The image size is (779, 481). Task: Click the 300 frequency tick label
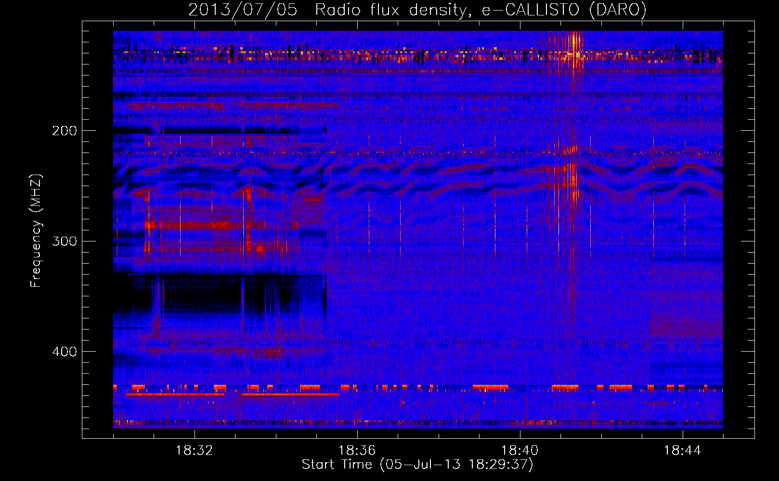(65, 241)
